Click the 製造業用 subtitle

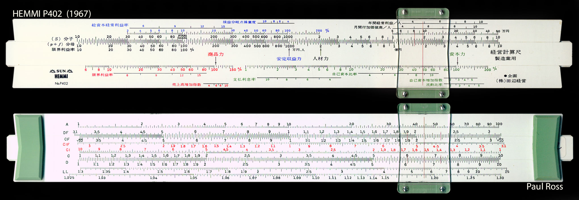pos(505,58)
